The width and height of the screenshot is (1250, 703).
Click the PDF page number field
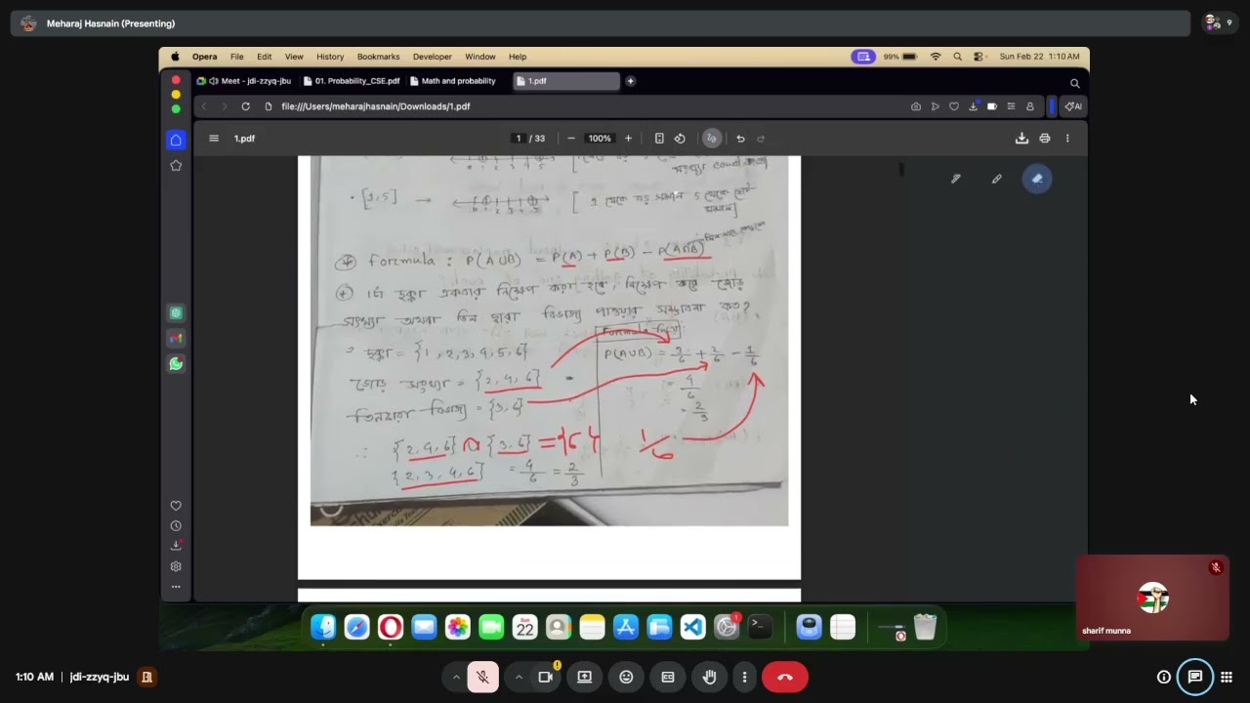[519, 139]
